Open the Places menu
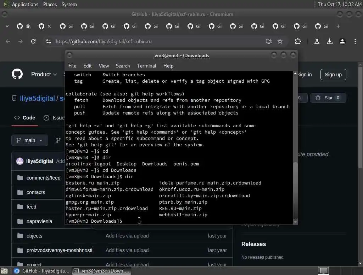Viewport: 363px width, 275px height. [50, 4]
